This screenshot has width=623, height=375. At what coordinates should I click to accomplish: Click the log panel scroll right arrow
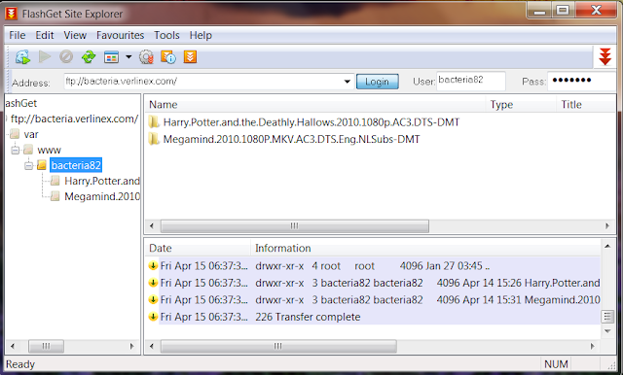[x=593, y=346]
